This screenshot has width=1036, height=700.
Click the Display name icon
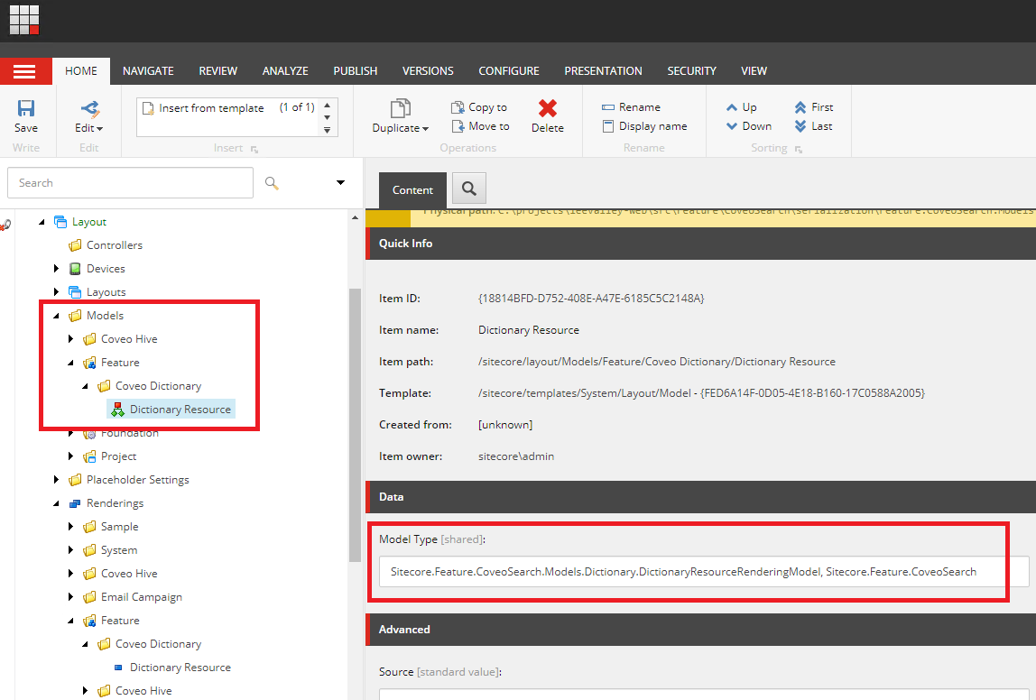[608, 126]
